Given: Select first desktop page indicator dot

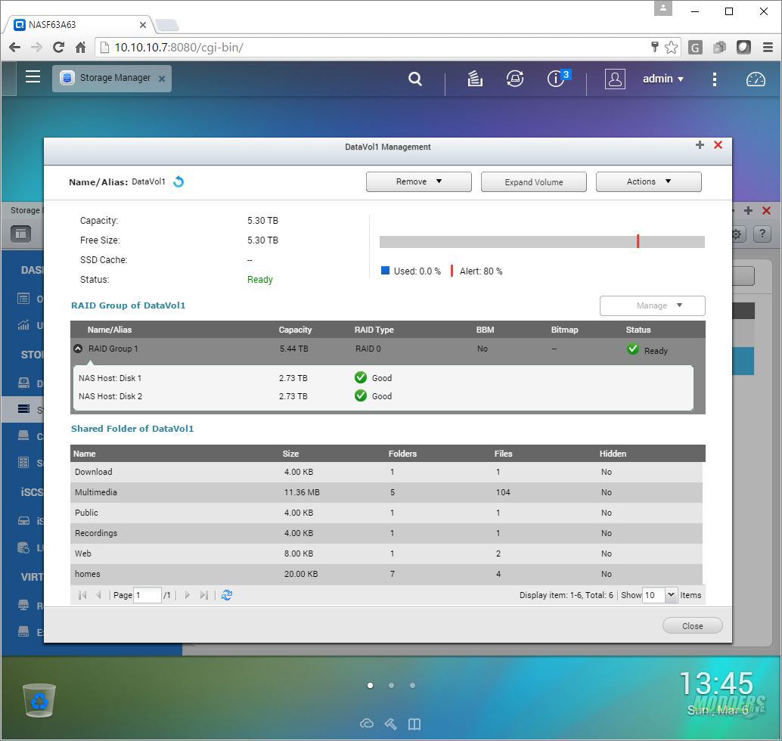Looking at the screenshot, I should pyautogui.click(x=370, y=686).
